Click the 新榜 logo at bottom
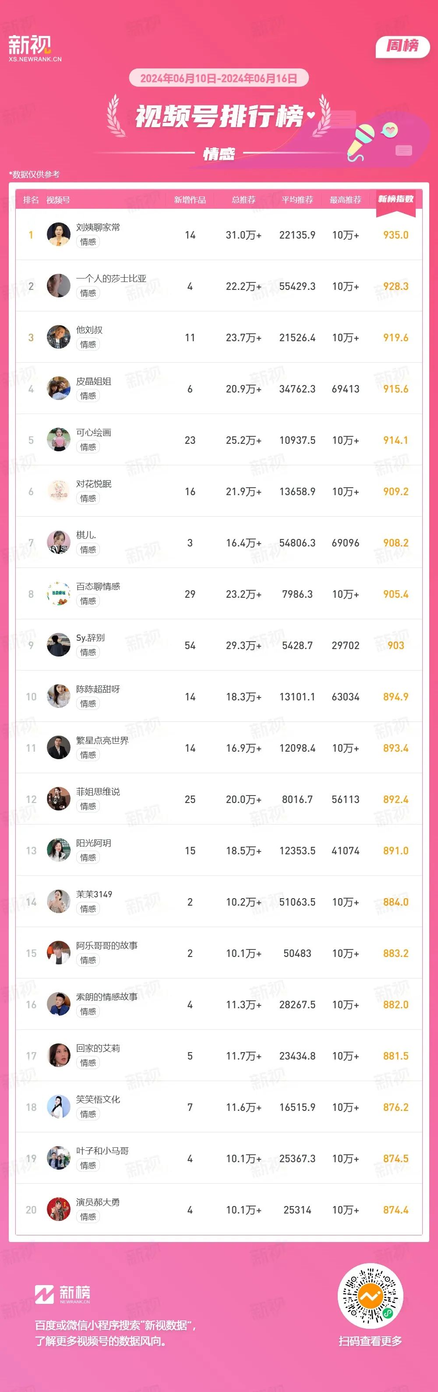This screenshot has height=1392, width=438. 63,1294
